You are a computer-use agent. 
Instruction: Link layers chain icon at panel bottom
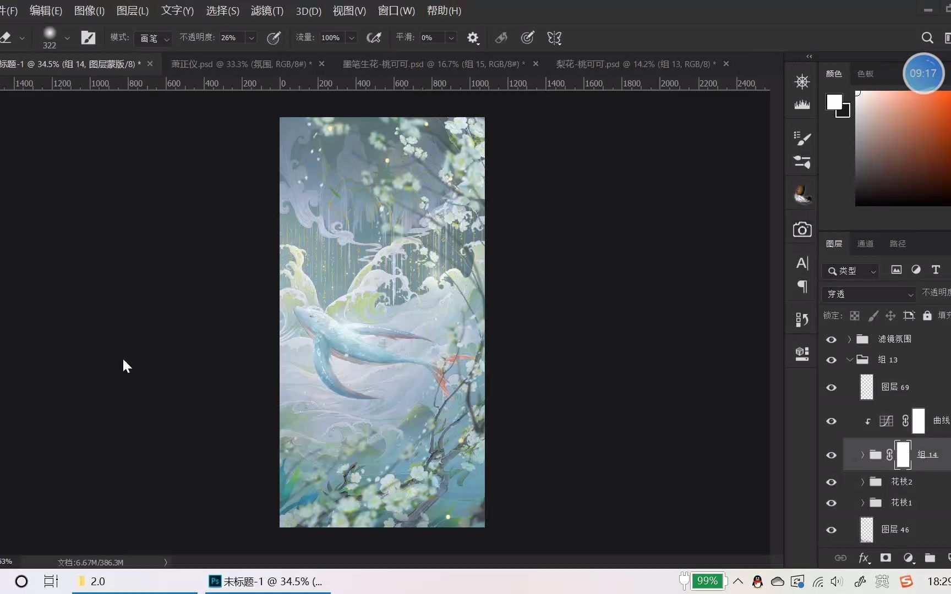point(840,558)
